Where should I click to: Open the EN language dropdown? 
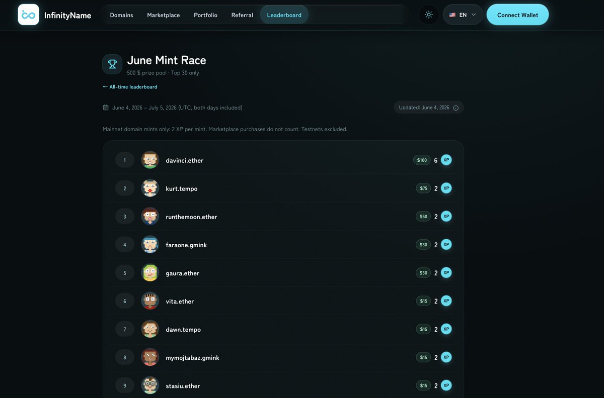click(463, 15)
